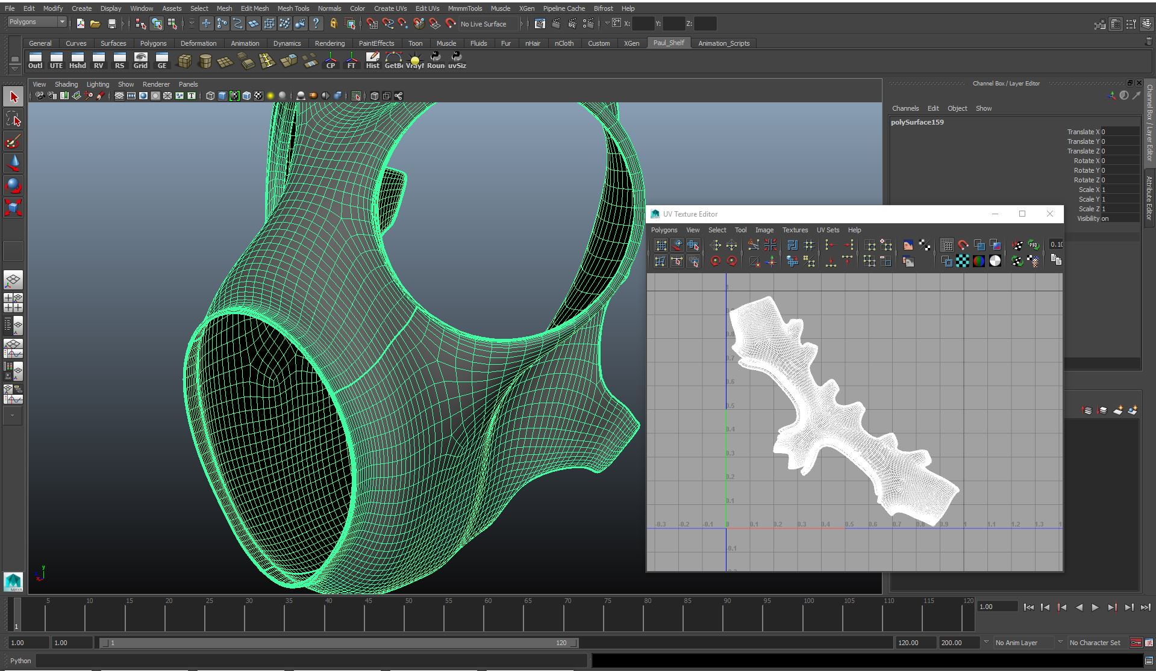Open the Mesh Tools menu
This screenshot has width=1156, height=671.
click(x=293, y=8)
